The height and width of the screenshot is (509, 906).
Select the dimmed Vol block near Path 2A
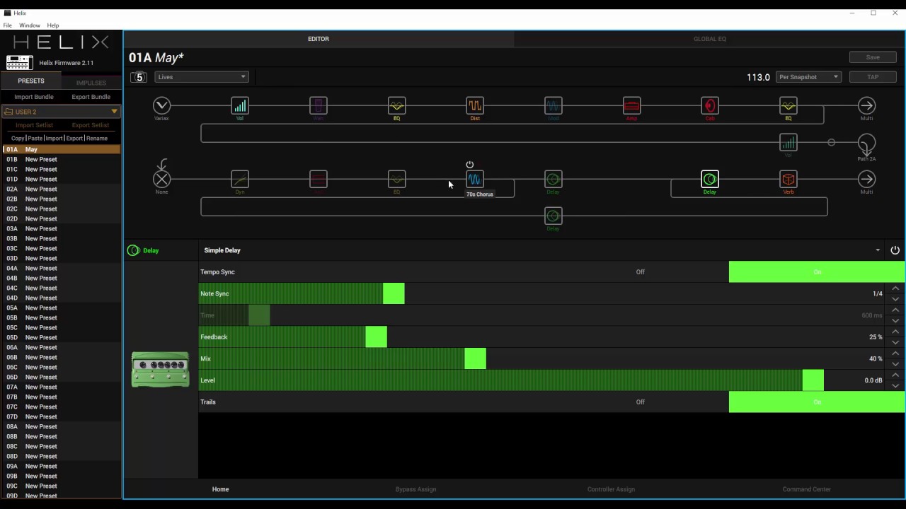789,143
